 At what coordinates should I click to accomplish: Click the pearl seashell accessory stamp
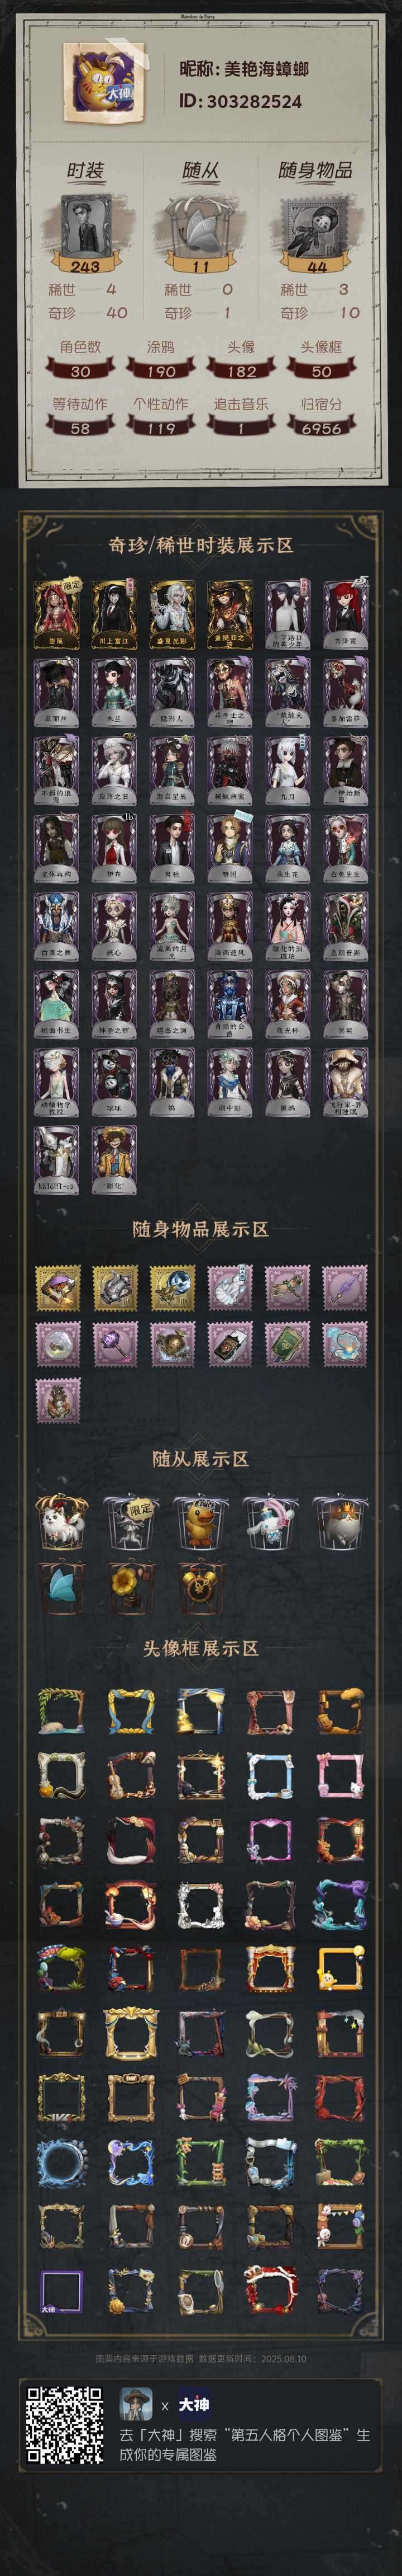(x=345, y=1344)
